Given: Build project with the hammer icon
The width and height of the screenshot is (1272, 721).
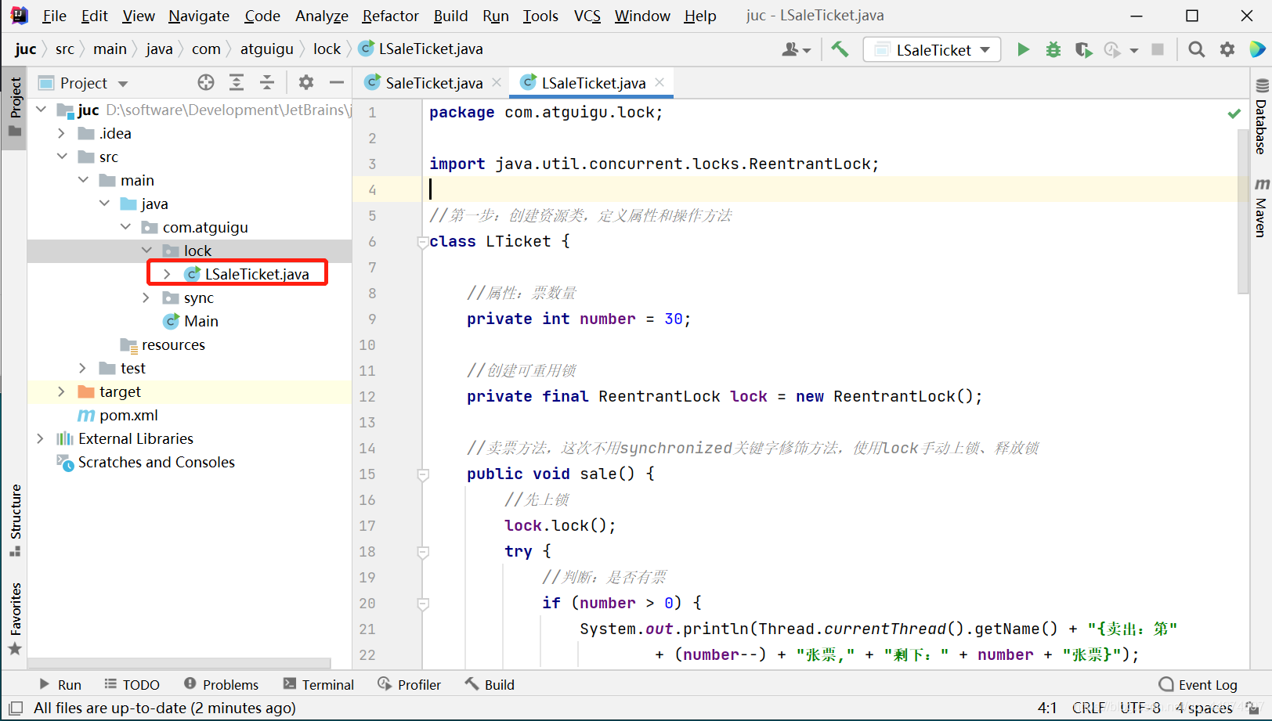Looking at the screenshot, I should tap(840, 49).
